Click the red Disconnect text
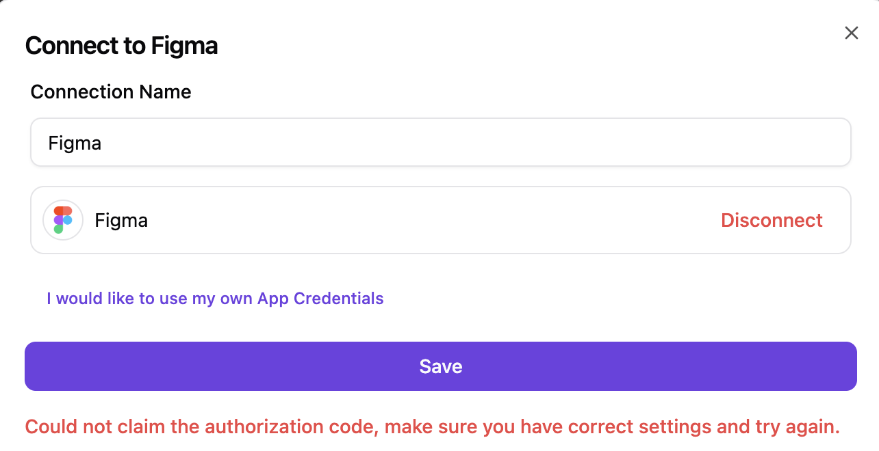Viewport: 879px width, 451px height. [772, 220]
